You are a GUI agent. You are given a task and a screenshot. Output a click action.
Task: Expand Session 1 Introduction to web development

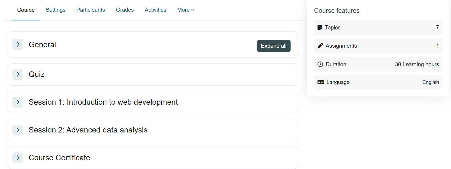[x=18, y=102]
